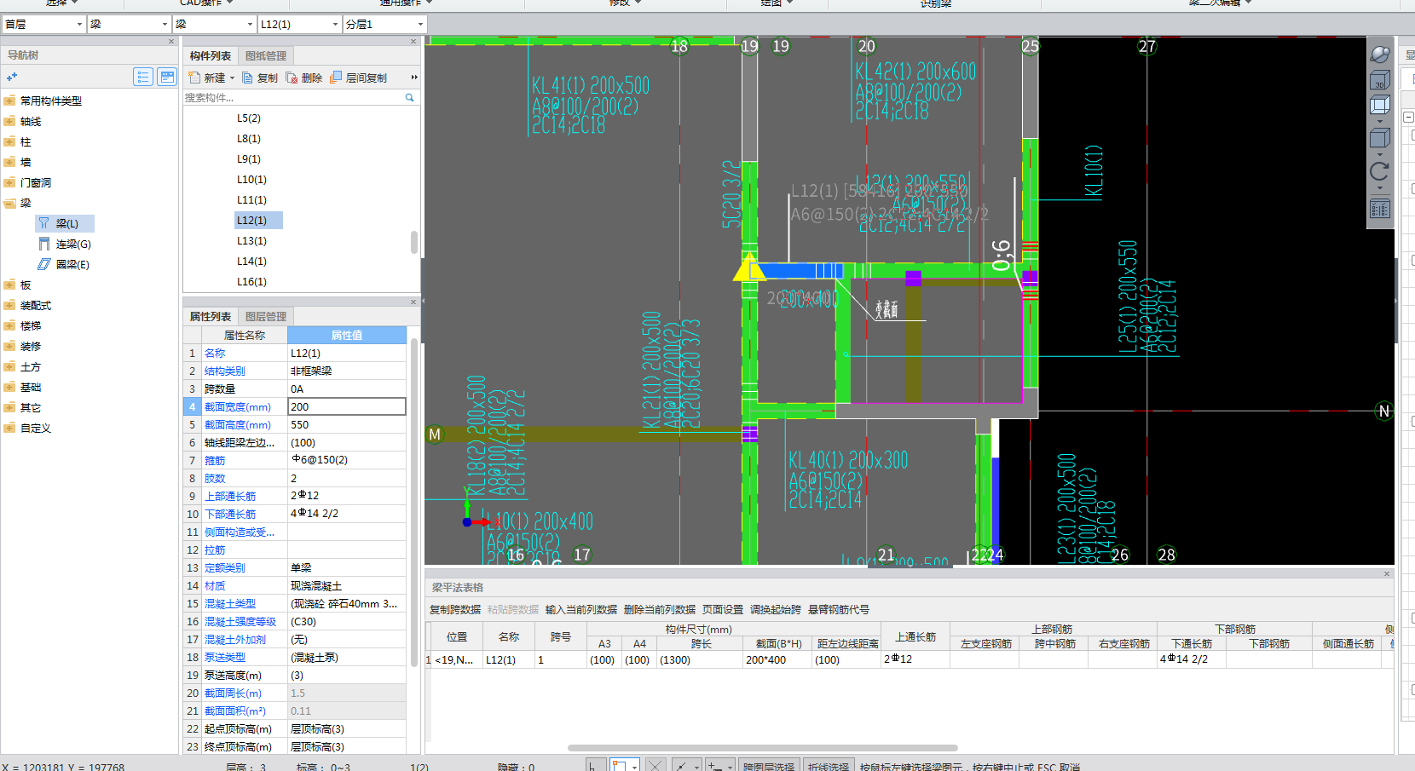Click the search magnifier icon in the component list

pos(409,98)
